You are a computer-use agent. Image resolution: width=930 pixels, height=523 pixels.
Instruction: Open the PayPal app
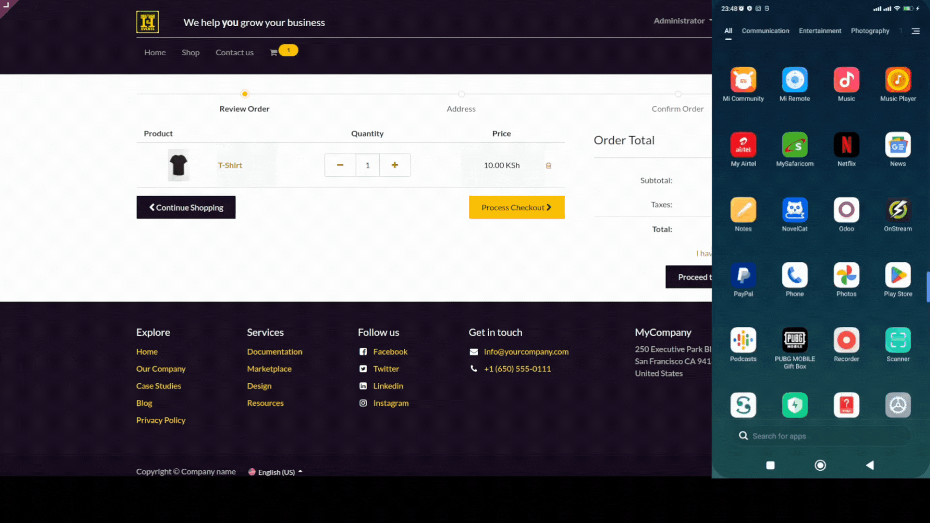(x=743, y=275)
